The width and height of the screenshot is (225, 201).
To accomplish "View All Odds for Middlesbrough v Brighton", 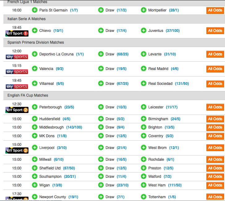I will (x=215, y=128).
